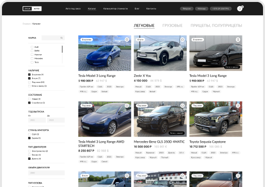Go to Главная breadcrumb link
Image resolution: width=265 pixels, height=187 pixels.
click(27, 24)
